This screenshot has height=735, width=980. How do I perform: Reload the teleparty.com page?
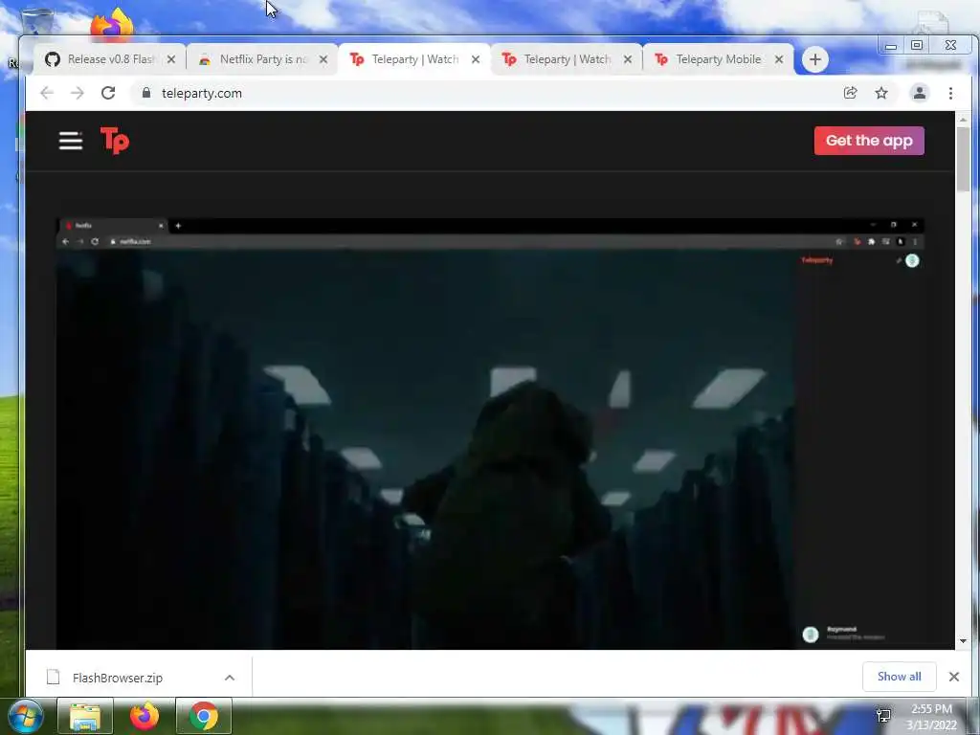(108, 93)
